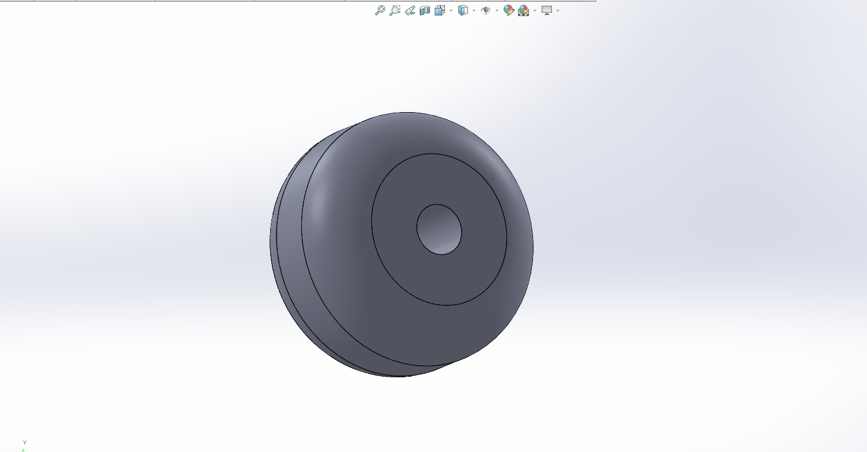Toggle the Hide/Show Items eye icon
The height and width of the screenshot is (452, 867).
(x=486, y=10)
